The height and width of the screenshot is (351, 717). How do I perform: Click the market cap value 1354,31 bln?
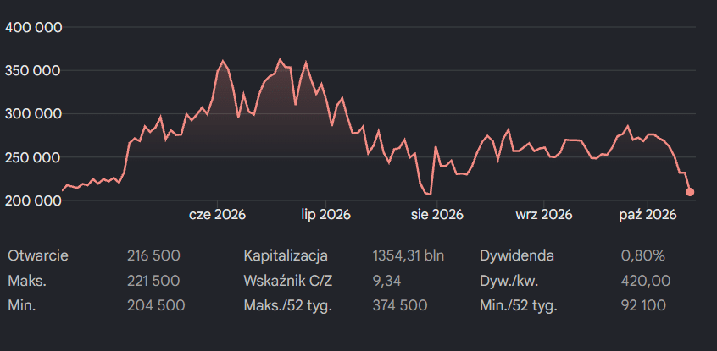pos(409,255)
